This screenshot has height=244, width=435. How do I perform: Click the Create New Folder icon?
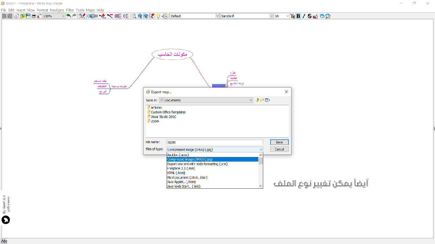(262, 100)
